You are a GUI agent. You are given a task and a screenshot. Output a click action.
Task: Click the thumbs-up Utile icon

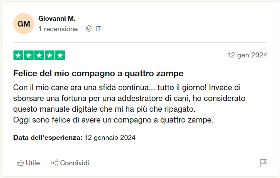[20, 163]
